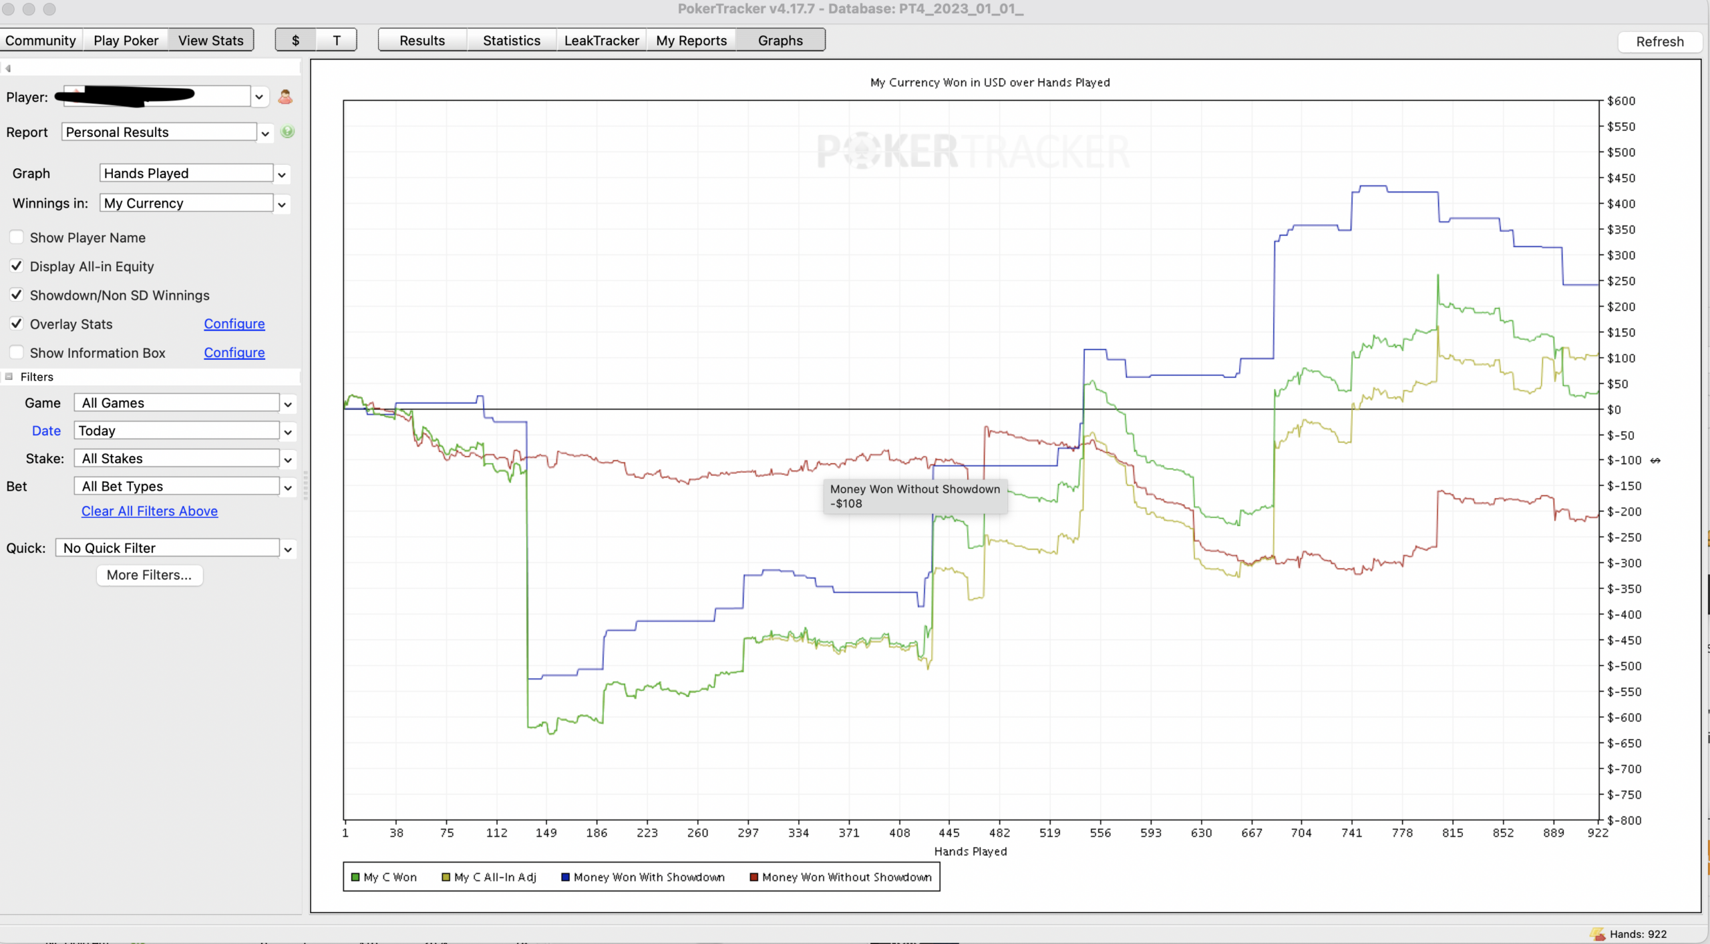Click the graph title text
This screenshot has width=1710, height=944.
click(x=990, y=82)
